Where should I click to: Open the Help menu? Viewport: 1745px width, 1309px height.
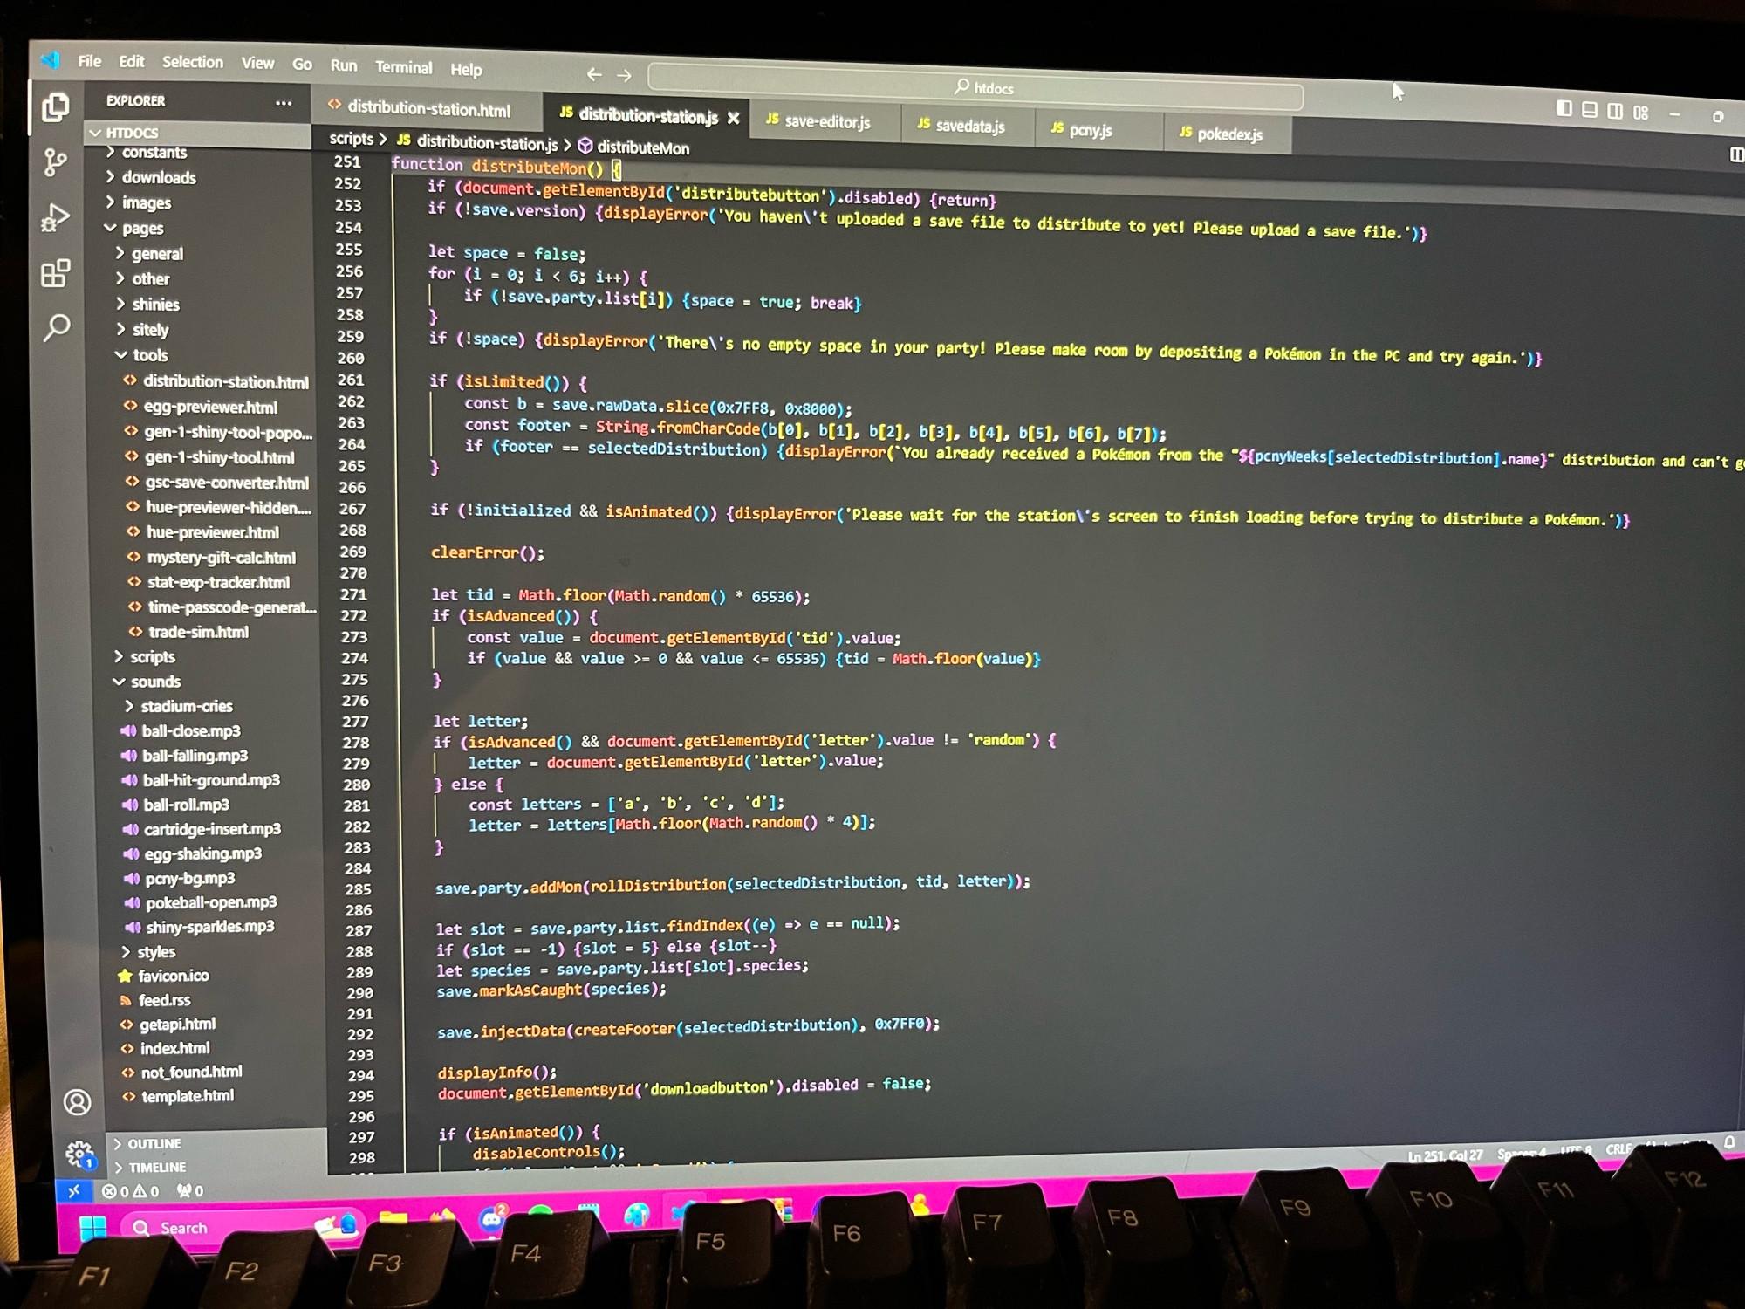point(466,70)
